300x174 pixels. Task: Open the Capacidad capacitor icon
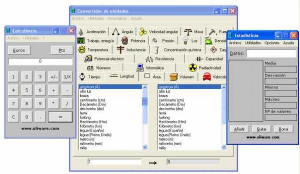199,59
